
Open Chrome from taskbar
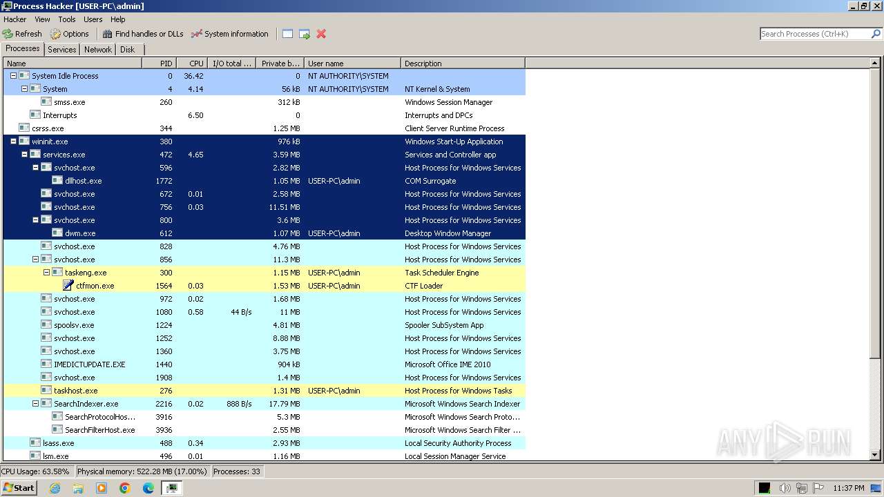(124, 488)
